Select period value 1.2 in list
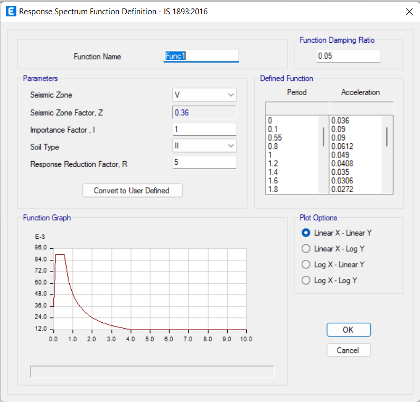The image size is (420, 402). [x=273, y=163]
